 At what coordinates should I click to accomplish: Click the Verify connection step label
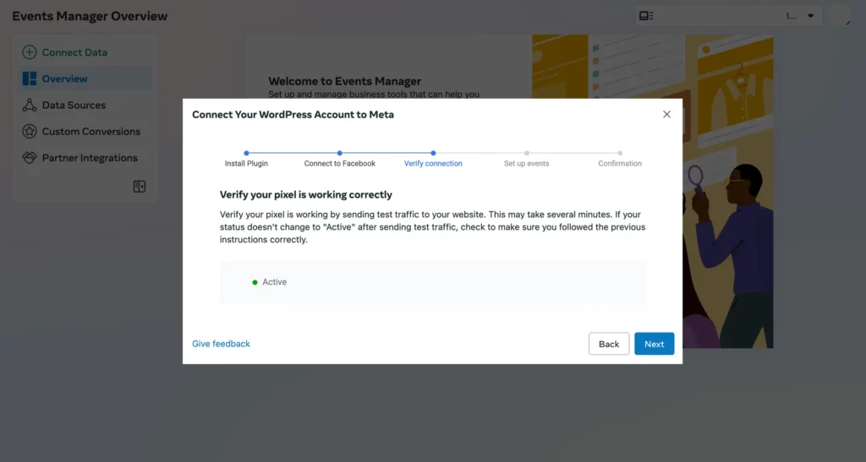(x=433, y=163)
